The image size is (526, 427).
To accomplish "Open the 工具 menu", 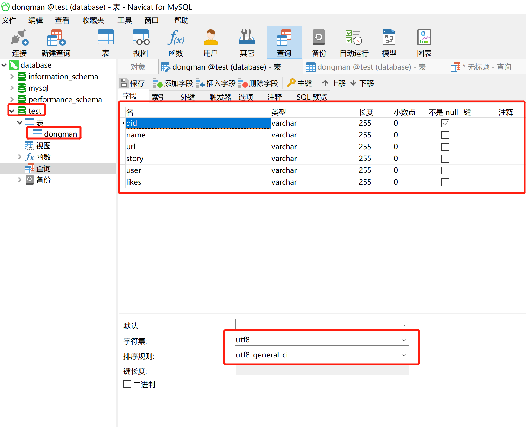I will [124, 20].
